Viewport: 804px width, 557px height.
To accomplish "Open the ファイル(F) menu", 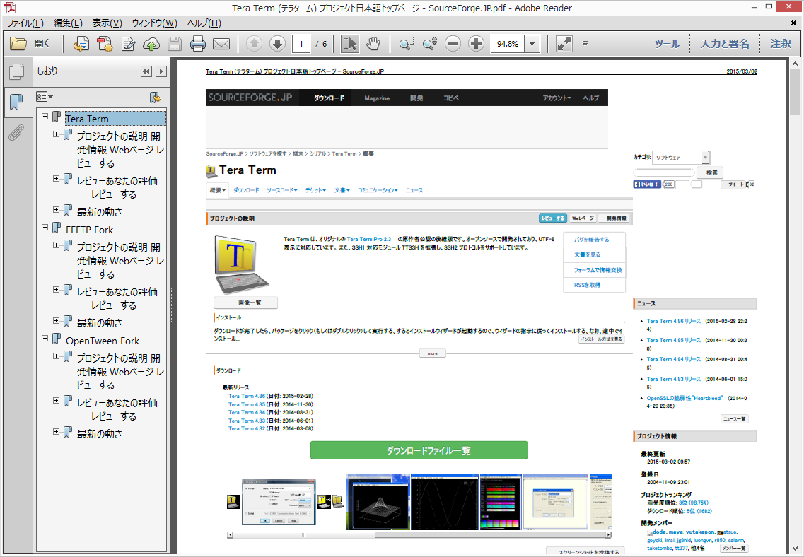I will [x=25, y=23].
